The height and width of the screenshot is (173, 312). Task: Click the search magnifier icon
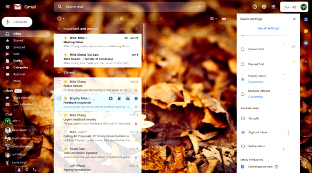[60, 7]
